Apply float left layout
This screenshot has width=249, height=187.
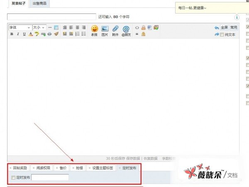coord(65,34)
